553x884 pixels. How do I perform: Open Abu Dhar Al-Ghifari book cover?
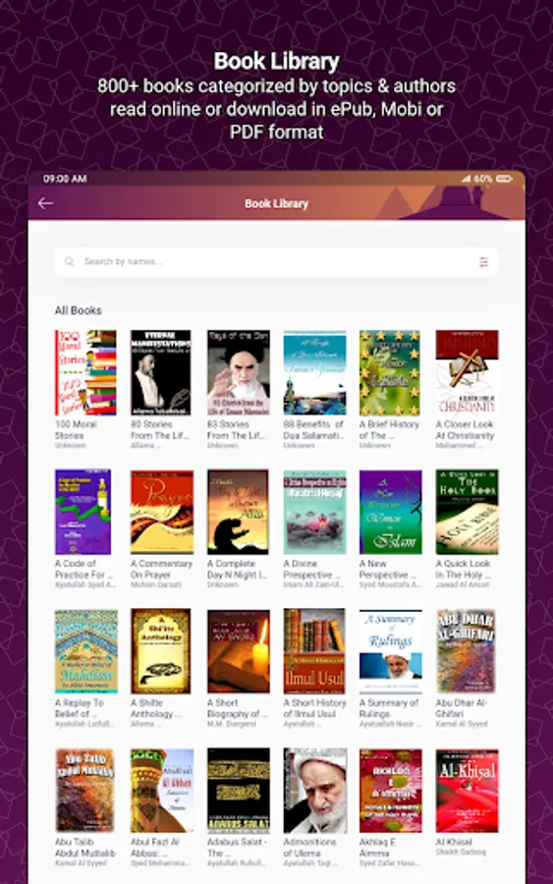(x=466, y=651)
